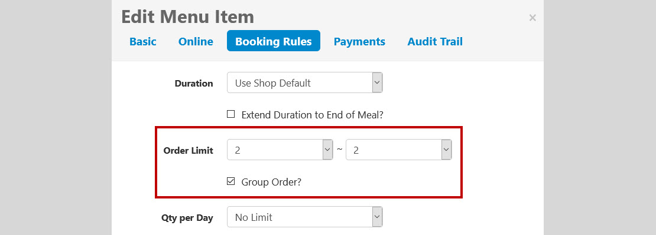Switch to the Basic tab
Screen dimensions: 656x235
pos(142,41)
